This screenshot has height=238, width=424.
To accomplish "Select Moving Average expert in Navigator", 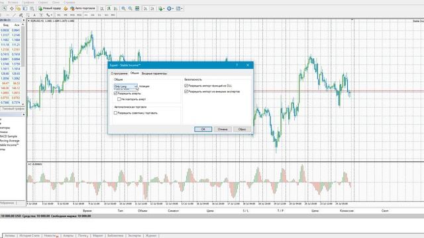I will (x=9, y=141).
